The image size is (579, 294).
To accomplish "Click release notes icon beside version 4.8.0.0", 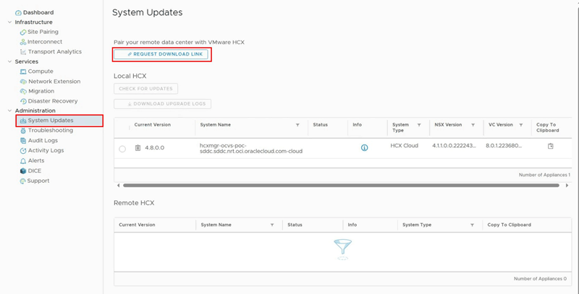I will (138, 148).
